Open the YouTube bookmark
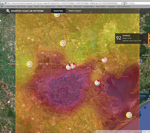 tap(68, 7)
